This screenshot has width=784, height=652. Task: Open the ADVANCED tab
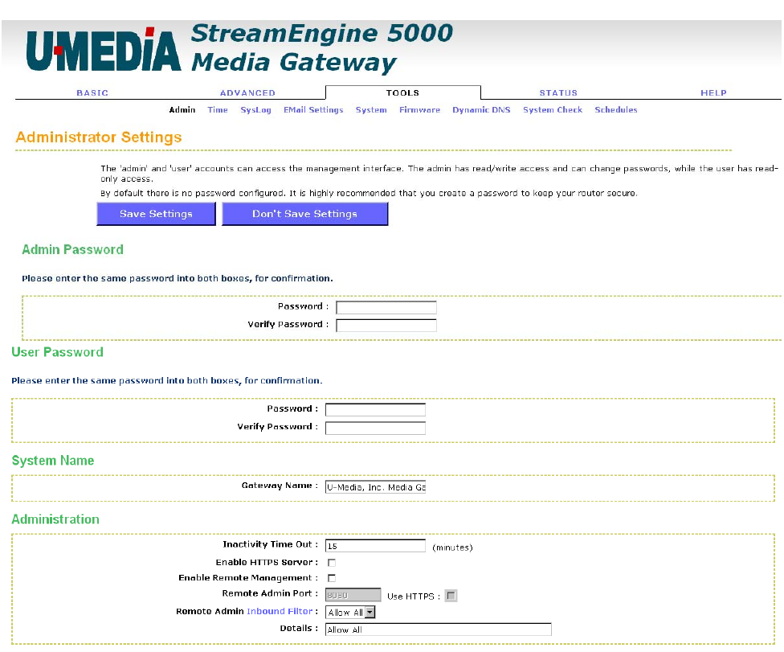[247, 92]
